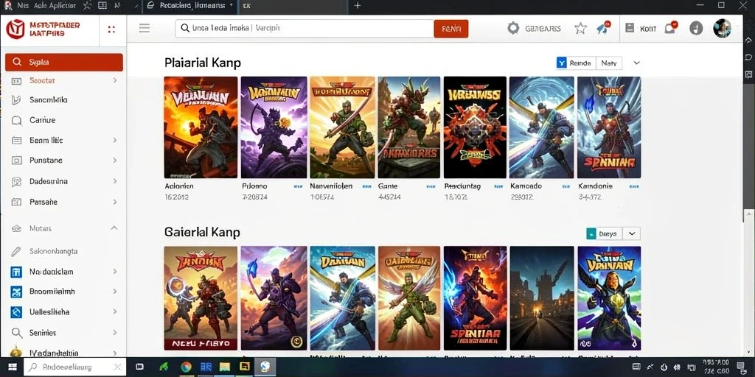Click the Sanomblfila sidebar icon
This screenshot has width=755, height=377.
pyautogui.click(x=16, y=100)
